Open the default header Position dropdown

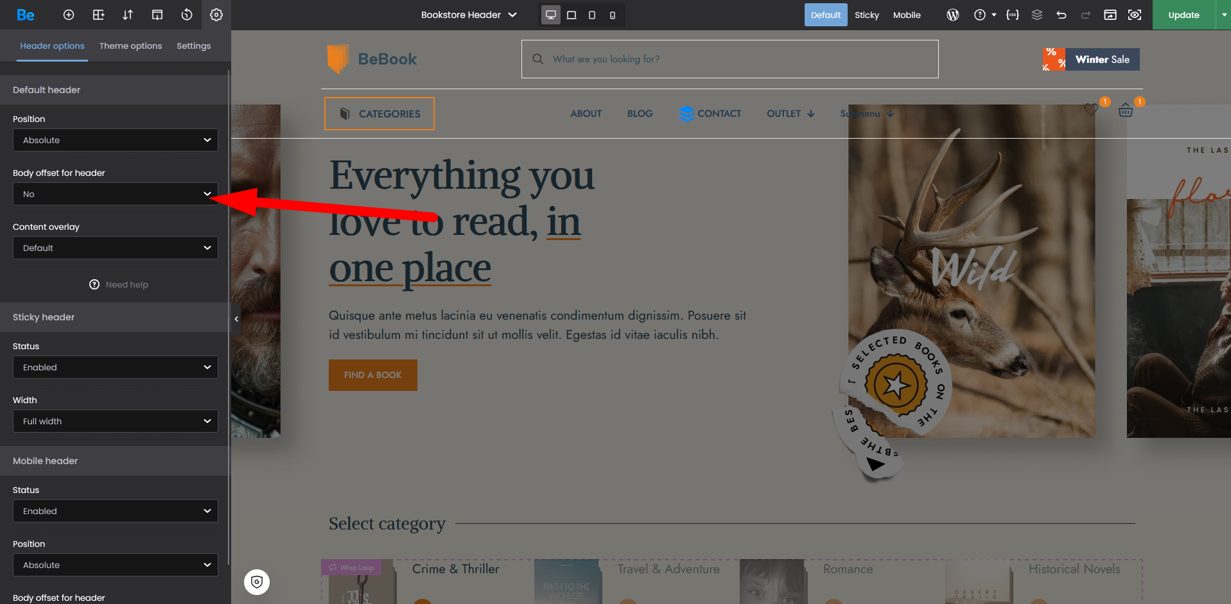[116, 140]
